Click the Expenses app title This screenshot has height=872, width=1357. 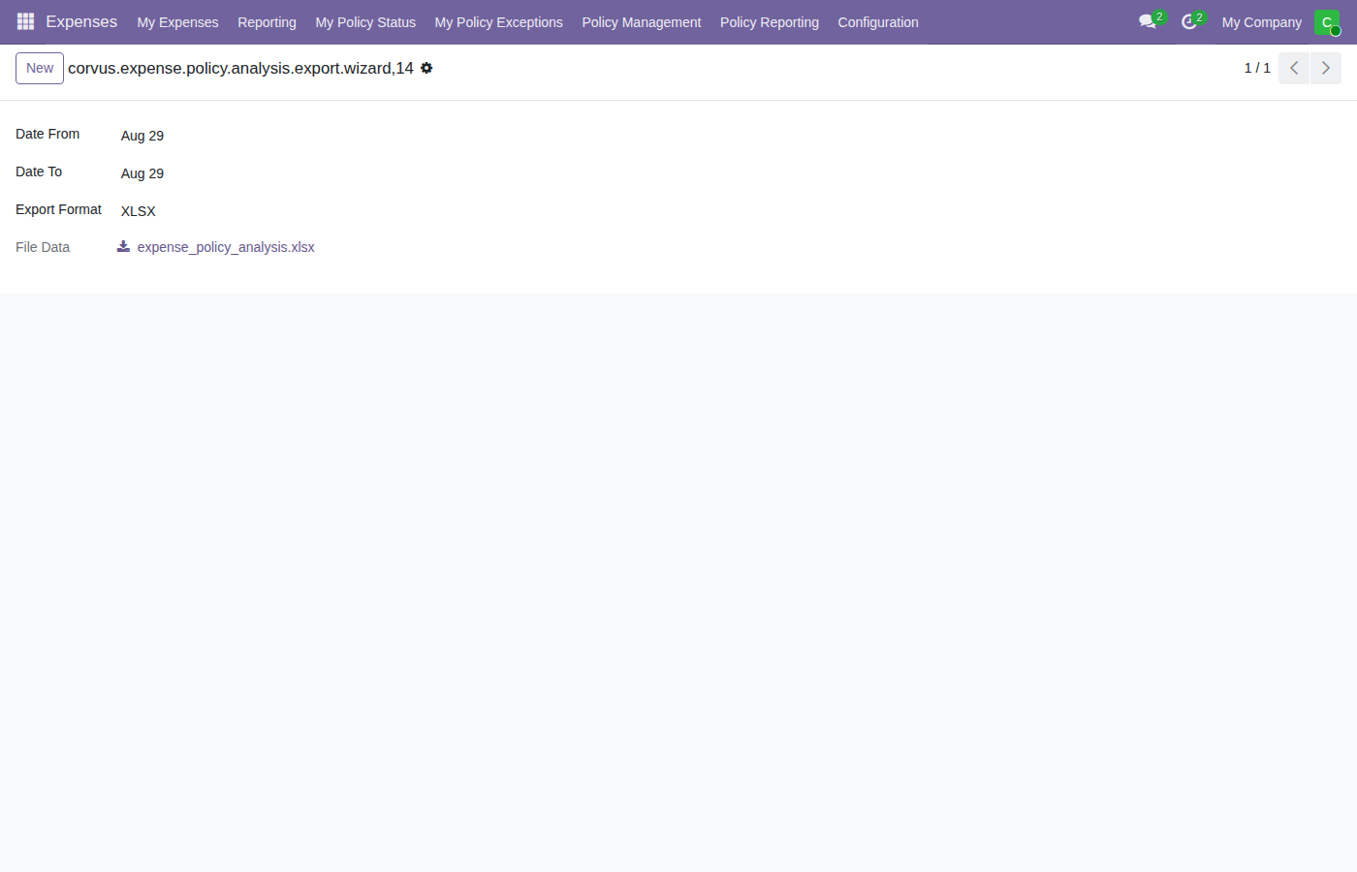tap(81, 21)
